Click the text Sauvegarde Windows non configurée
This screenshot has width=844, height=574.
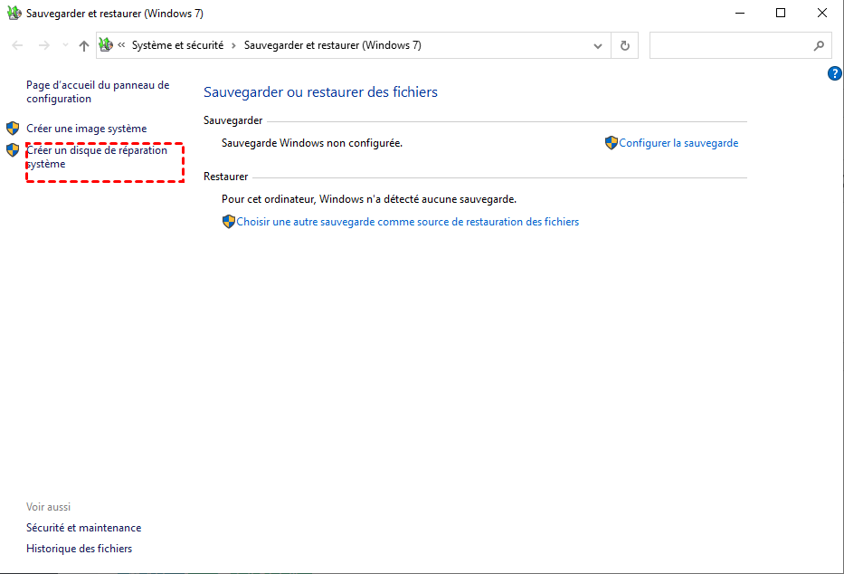(x=312, y=143)
